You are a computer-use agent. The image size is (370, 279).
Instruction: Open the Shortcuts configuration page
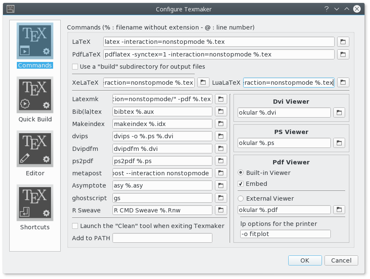(35, 203)
